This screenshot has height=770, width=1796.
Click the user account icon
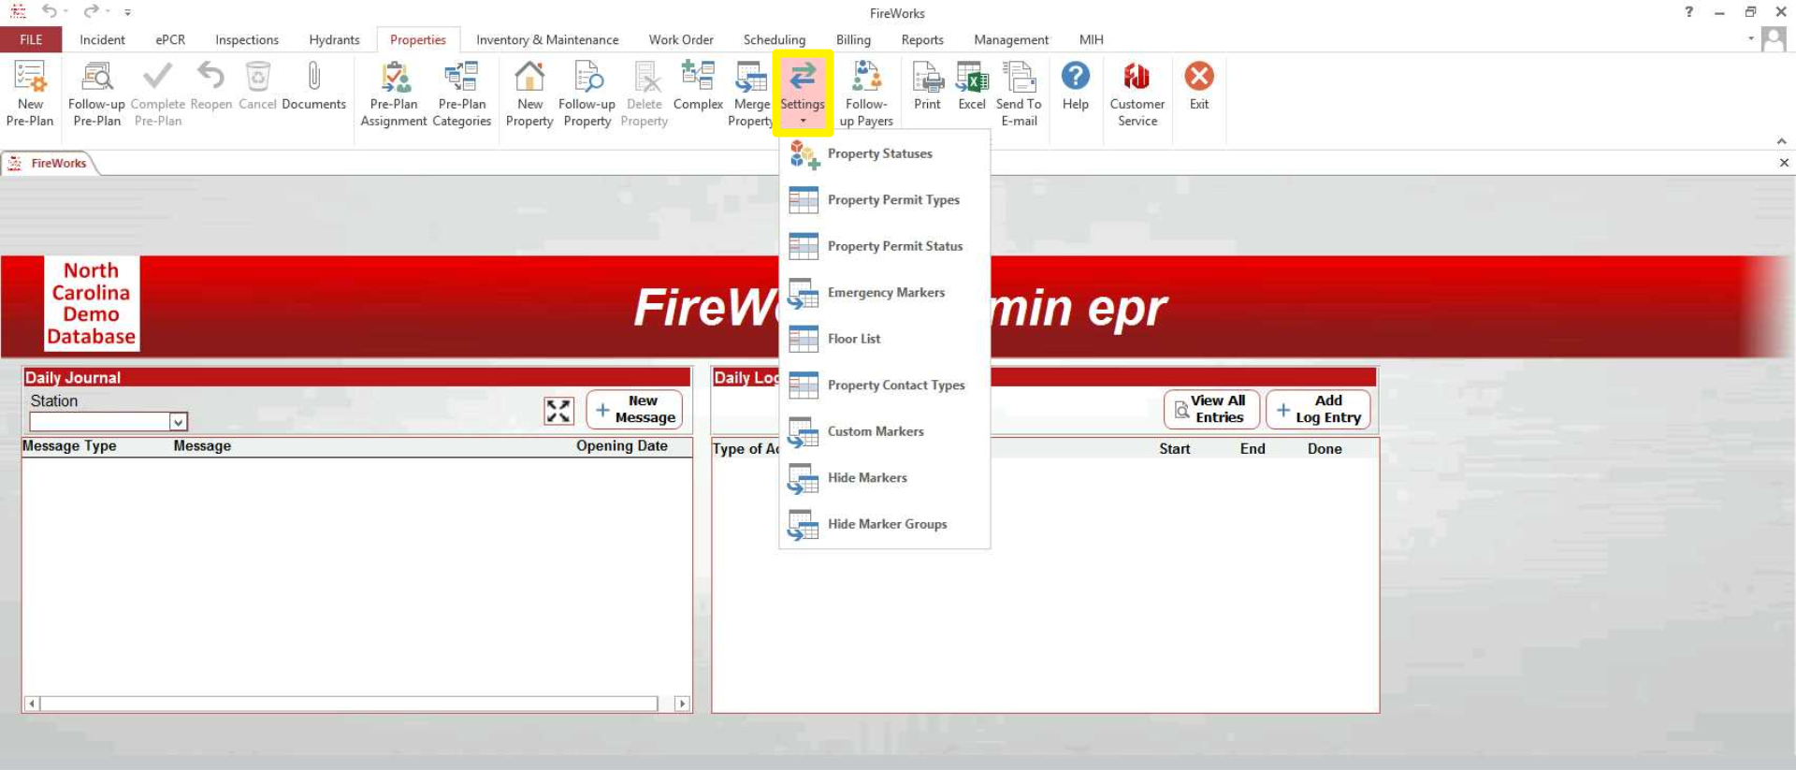click(1773, 39)
